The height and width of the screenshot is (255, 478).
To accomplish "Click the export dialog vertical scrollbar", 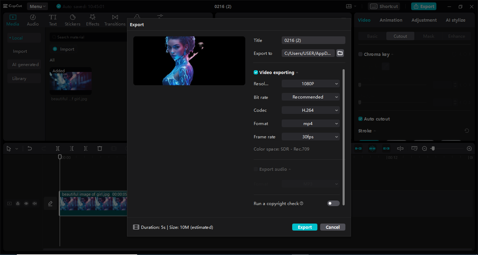I will 344,137.
